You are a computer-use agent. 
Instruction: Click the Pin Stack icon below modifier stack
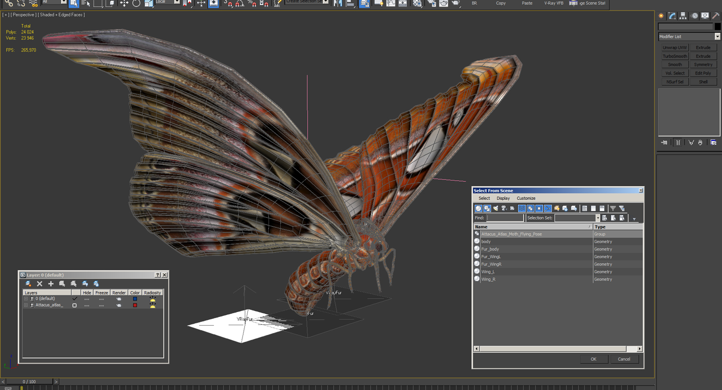click(x=664, y=142)
